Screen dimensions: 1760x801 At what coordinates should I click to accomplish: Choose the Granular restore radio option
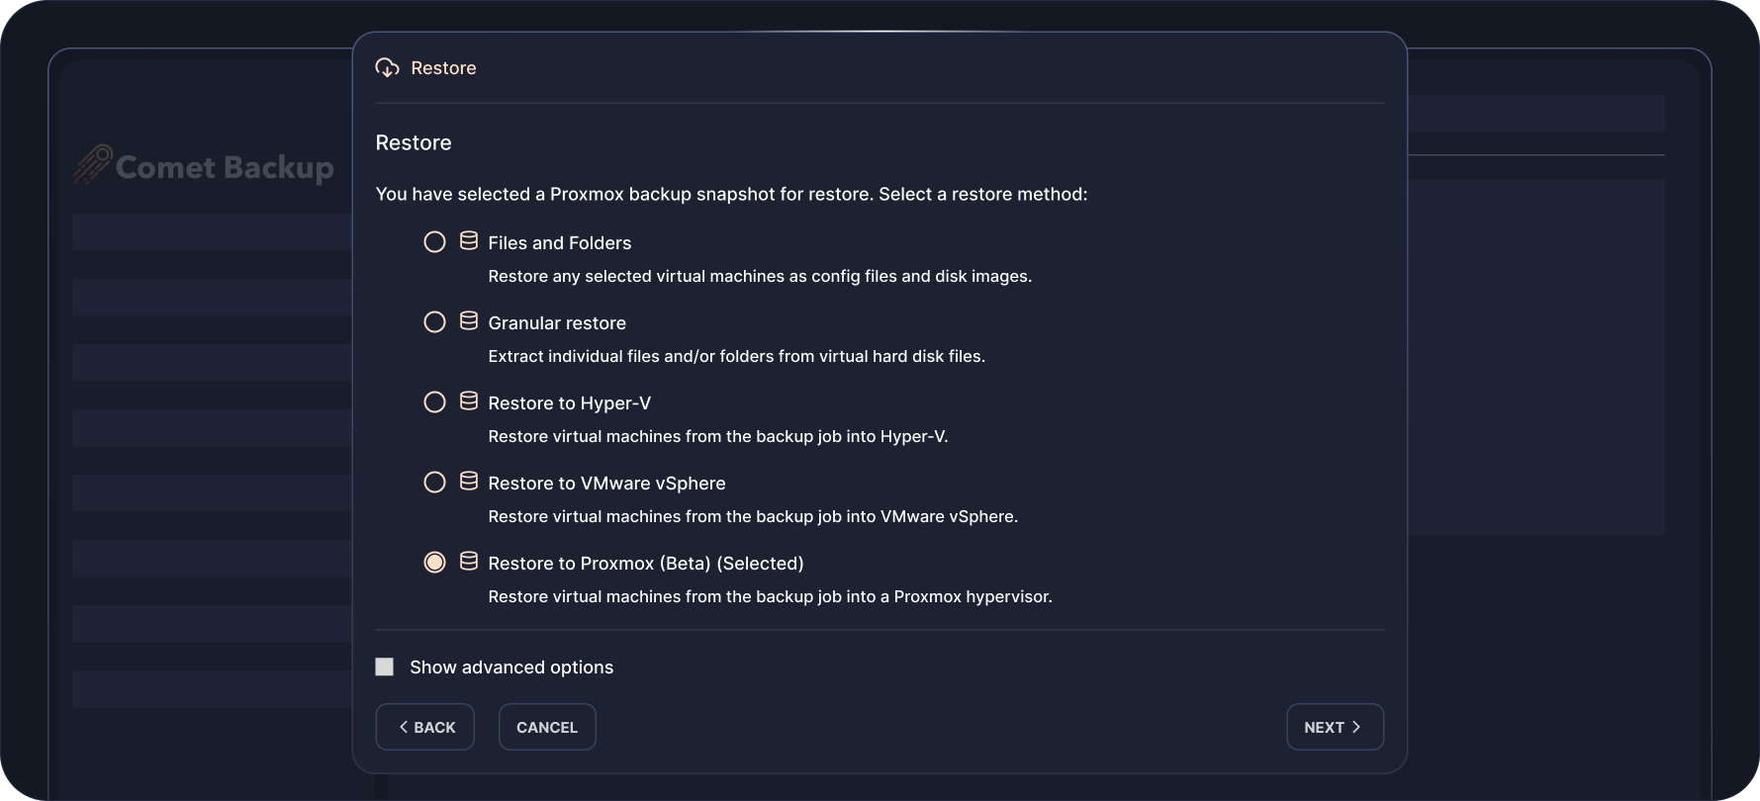tap(434, 322)
